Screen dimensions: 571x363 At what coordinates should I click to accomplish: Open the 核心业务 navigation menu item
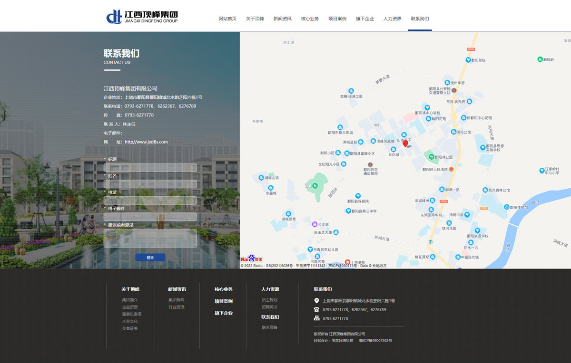310,19
